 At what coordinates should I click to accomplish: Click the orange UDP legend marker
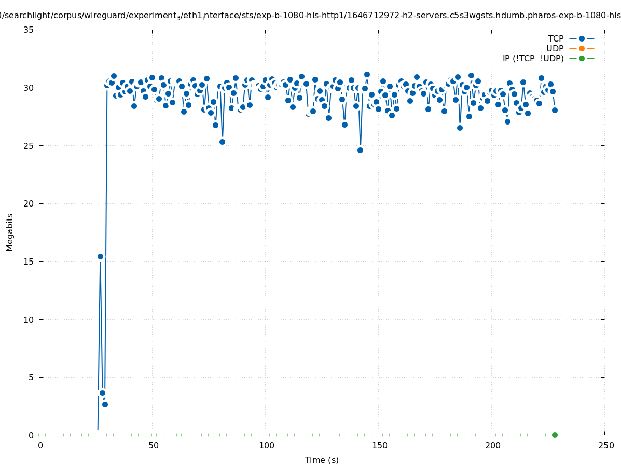tap(582, 48)
